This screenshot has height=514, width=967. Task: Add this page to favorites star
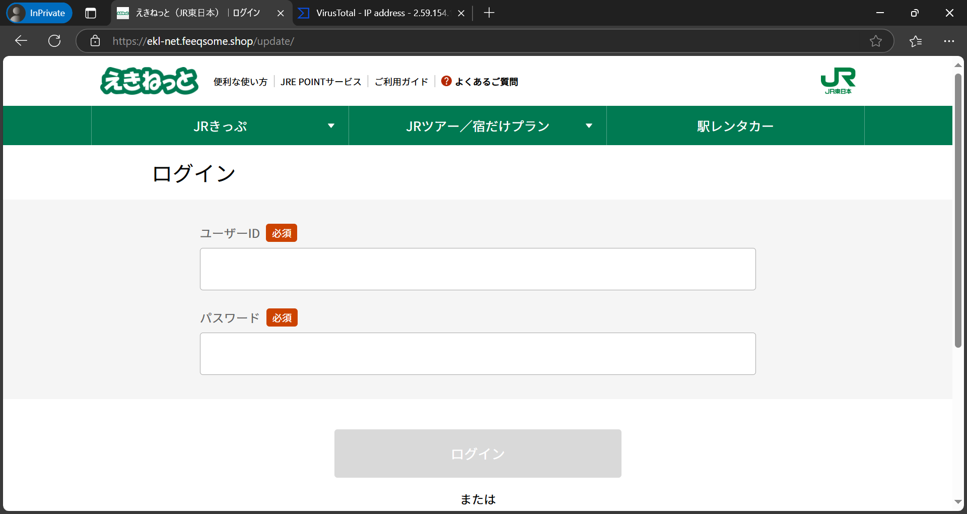pyautogui.click(x=876, y=41)
